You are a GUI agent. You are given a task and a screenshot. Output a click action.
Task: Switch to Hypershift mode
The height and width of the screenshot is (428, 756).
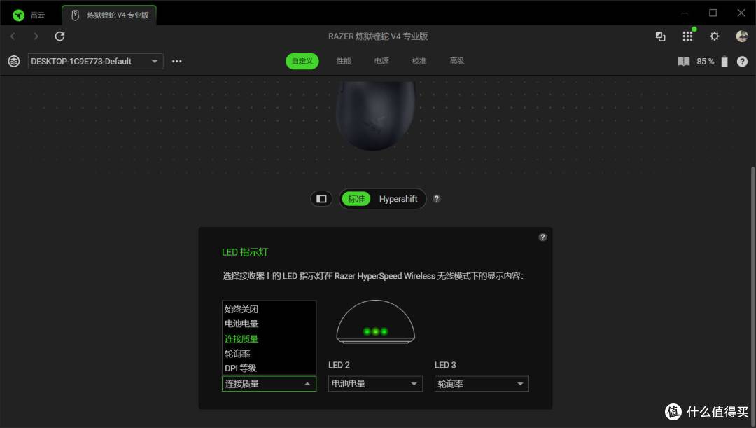(398, 199)
